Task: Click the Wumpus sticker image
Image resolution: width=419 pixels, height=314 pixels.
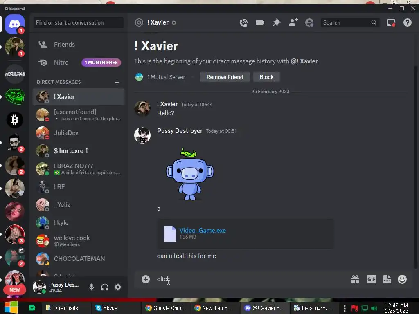Action: [x=190, y=174]
